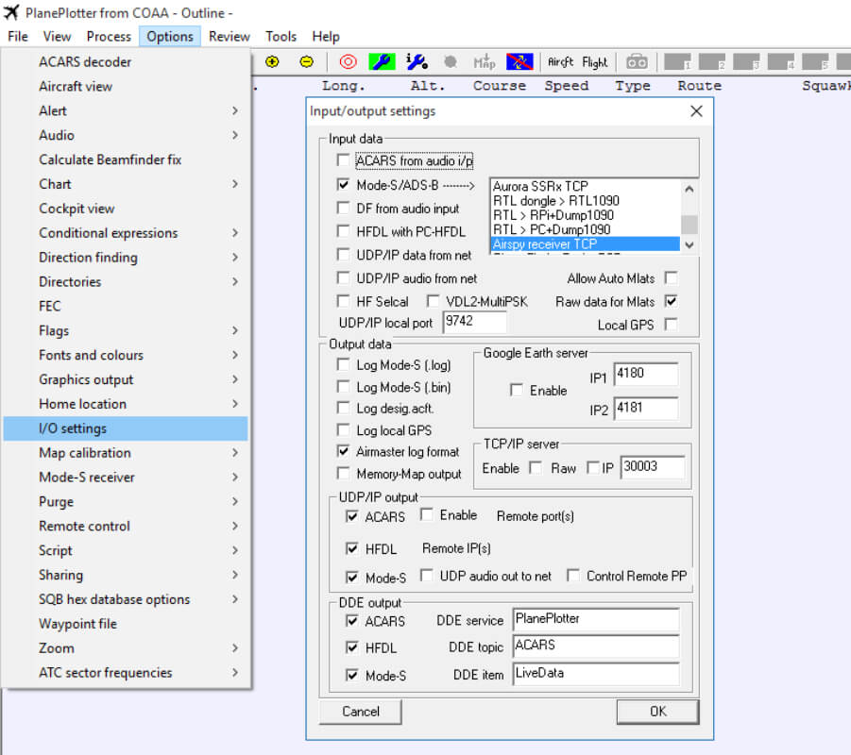
Task: Expand the Chart submenu
Action: pos(126,184)
